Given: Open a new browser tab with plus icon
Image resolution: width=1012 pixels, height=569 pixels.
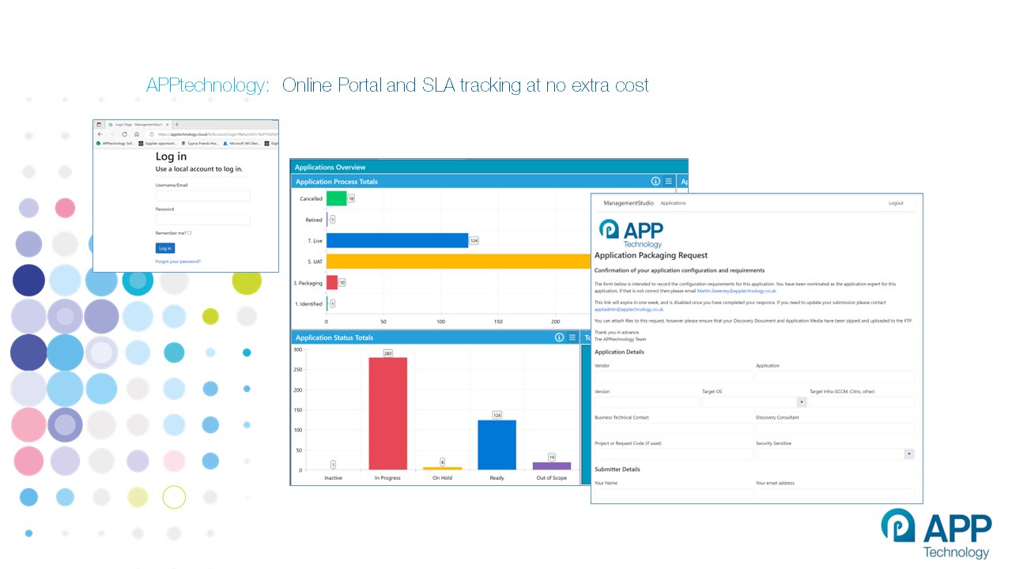Looking at the screenshot, I should (176, 125).
